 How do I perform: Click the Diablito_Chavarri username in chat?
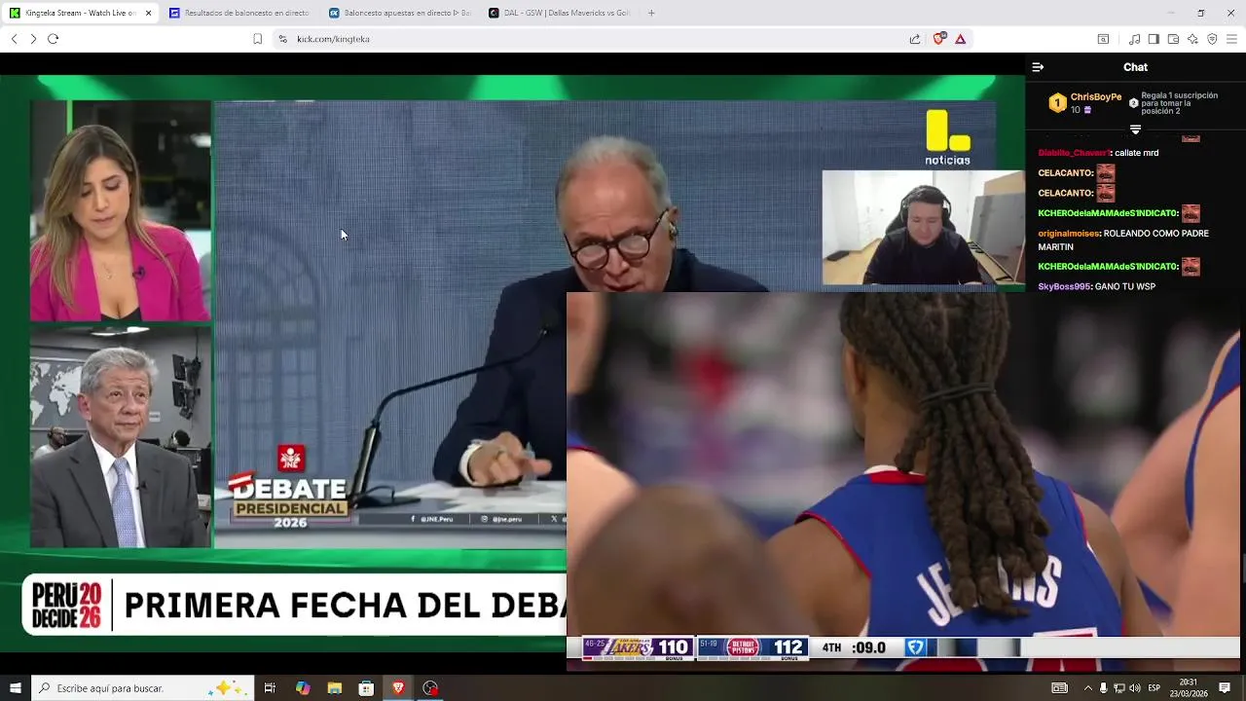pyautogui.click(x=1074, y=153)
